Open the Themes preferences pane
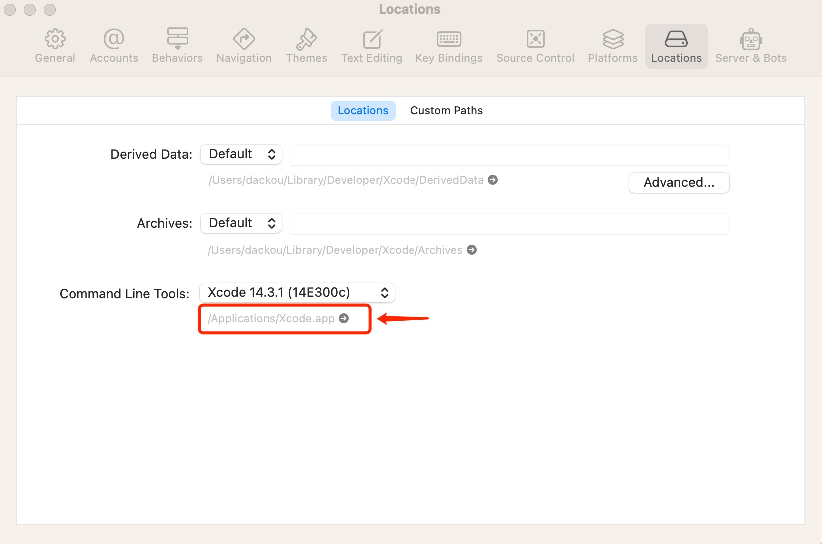The height and width of the screenshot is (544, 822). point(306,46)
